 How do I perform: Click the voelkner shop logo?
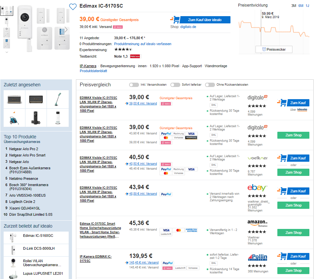pyautogui.click(x=258, y=158)
